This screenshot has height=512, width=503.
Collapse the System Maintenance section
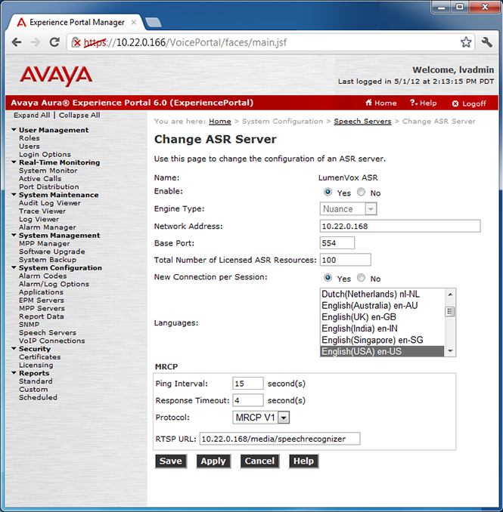14,194
